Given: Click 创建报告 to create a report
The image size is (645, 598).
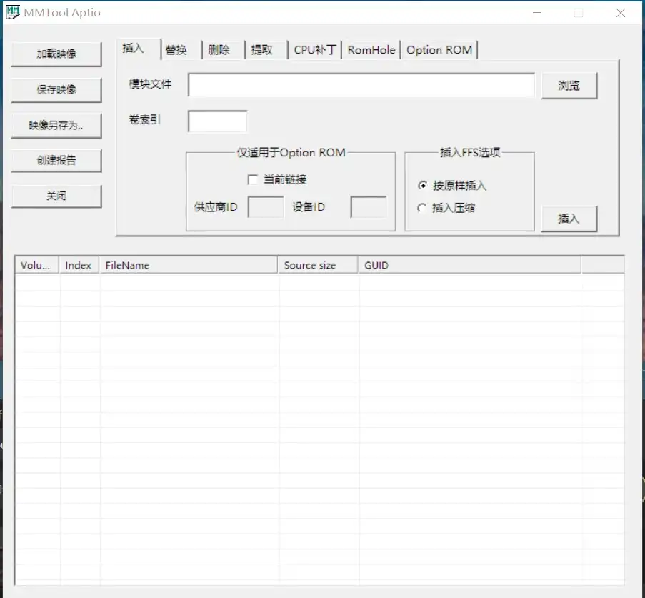Looking at the screenshot, I should (x=56, y=161).
